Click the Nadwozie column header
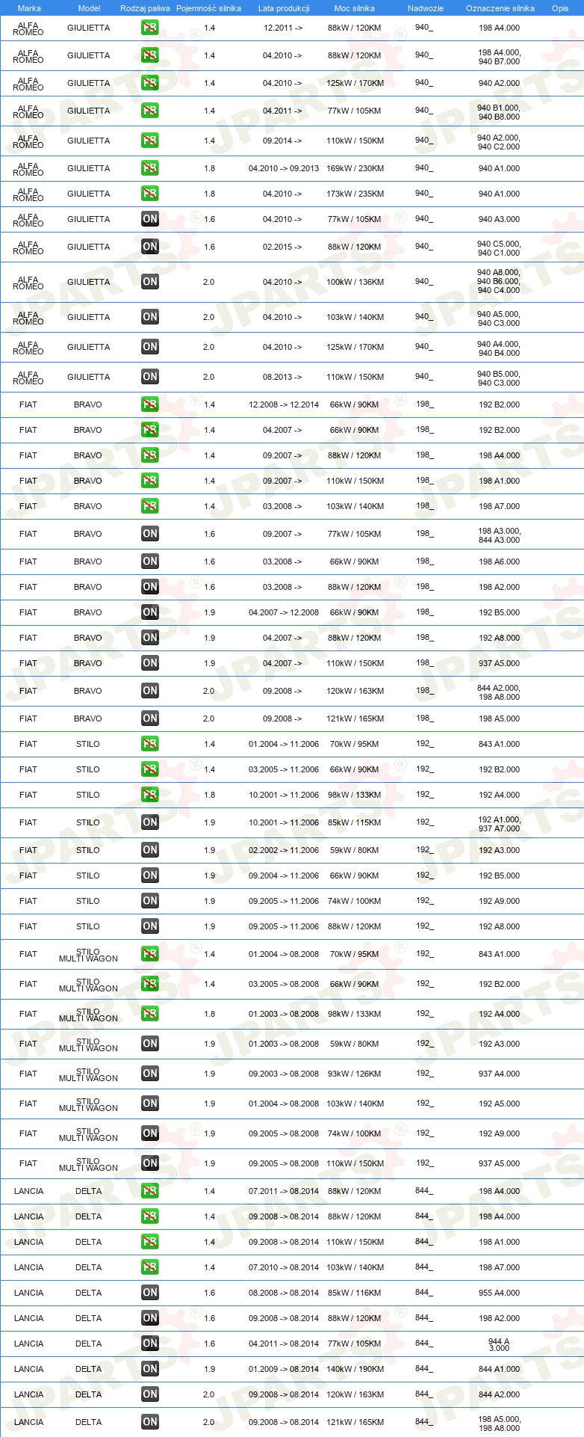The image size is (584, 1437). click(x=425, y=8)
